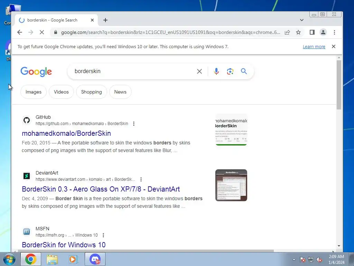The image size is (354, 266).
Task: Show hidden system tray icons
Action: click(x=294, y=259)
